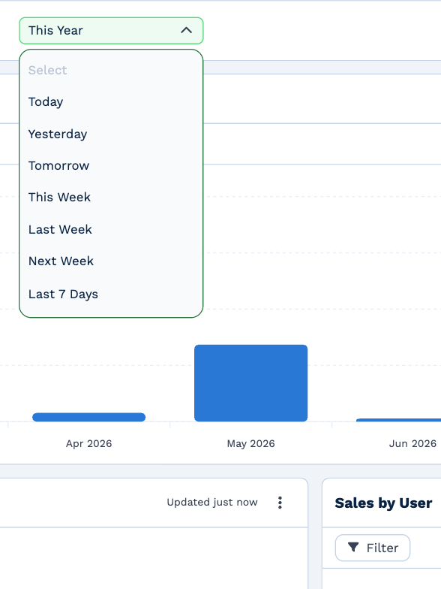Pick Last 7 Days option

[x=111, y=294]
